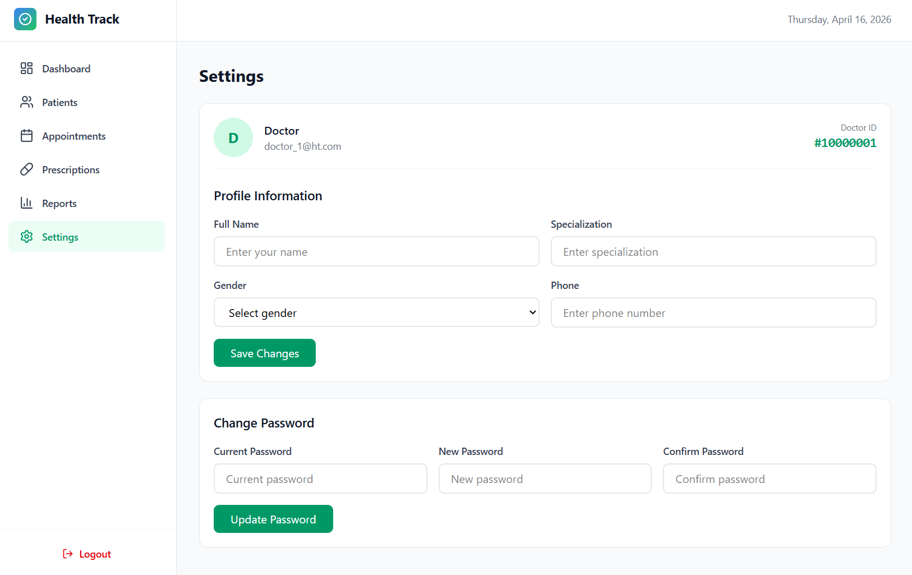
Task: Click the Prescriptions pill icon
Action: tap(26, 169)
